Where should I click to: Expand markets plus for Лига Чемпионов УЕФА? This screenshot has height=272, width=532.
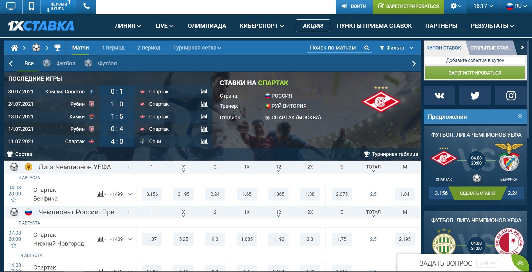(129, 167)
